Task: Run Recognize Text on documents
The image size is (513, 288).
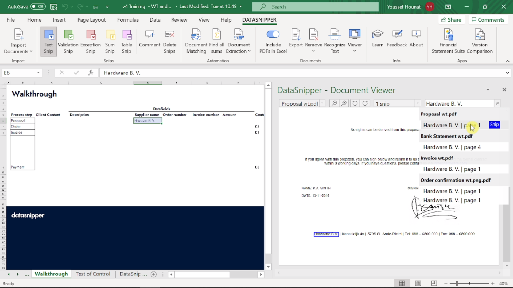Action: pos(335,41)
